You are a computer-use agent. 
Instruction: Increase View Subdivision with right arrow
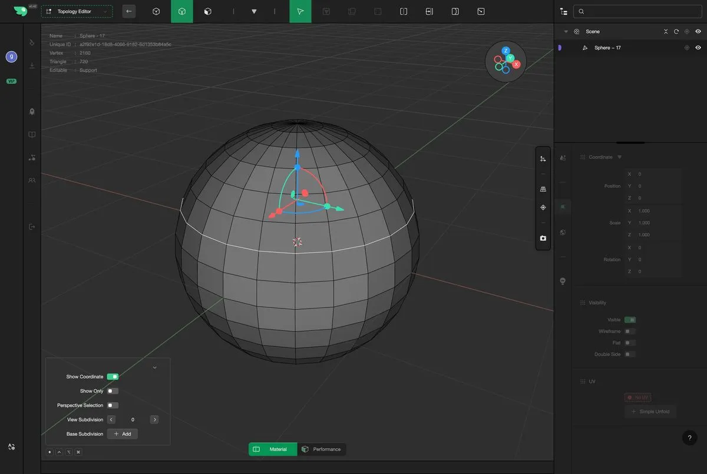[x=154, y=420]
